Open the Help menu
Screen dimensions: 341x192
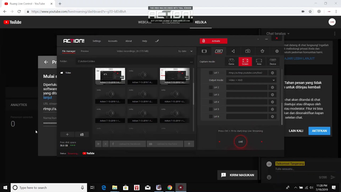click(x=145, y=41)
